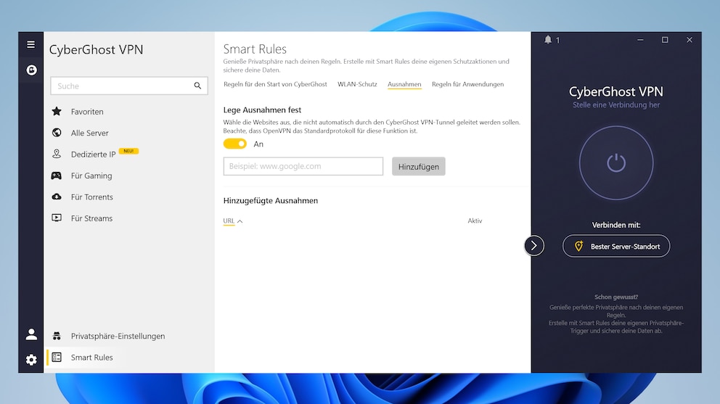The height and width of the screenshot is (404, 720).
Task: Collapse panel with the arrow button
Action: pos(534,246)
